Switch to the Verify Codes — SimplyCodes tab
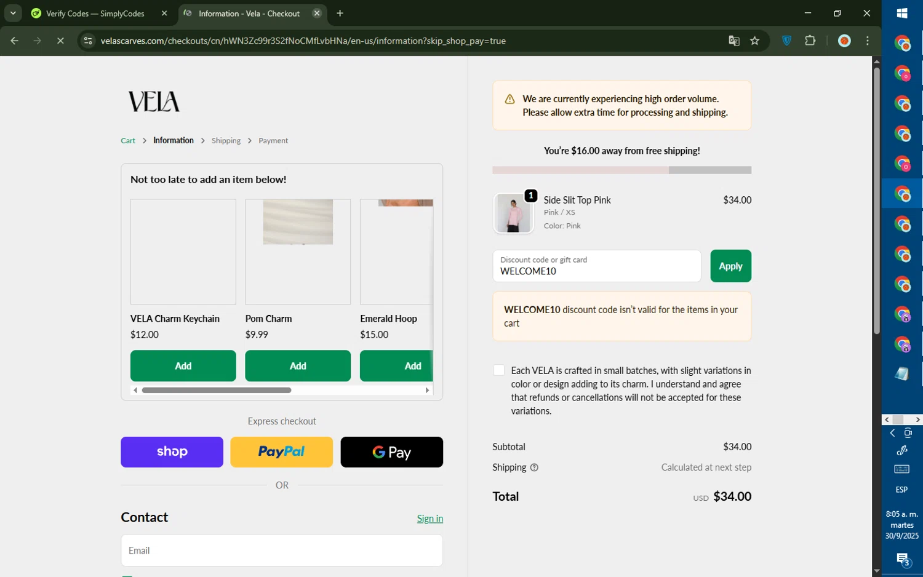This screenshot has height=577, width=923. coord(95,14)
